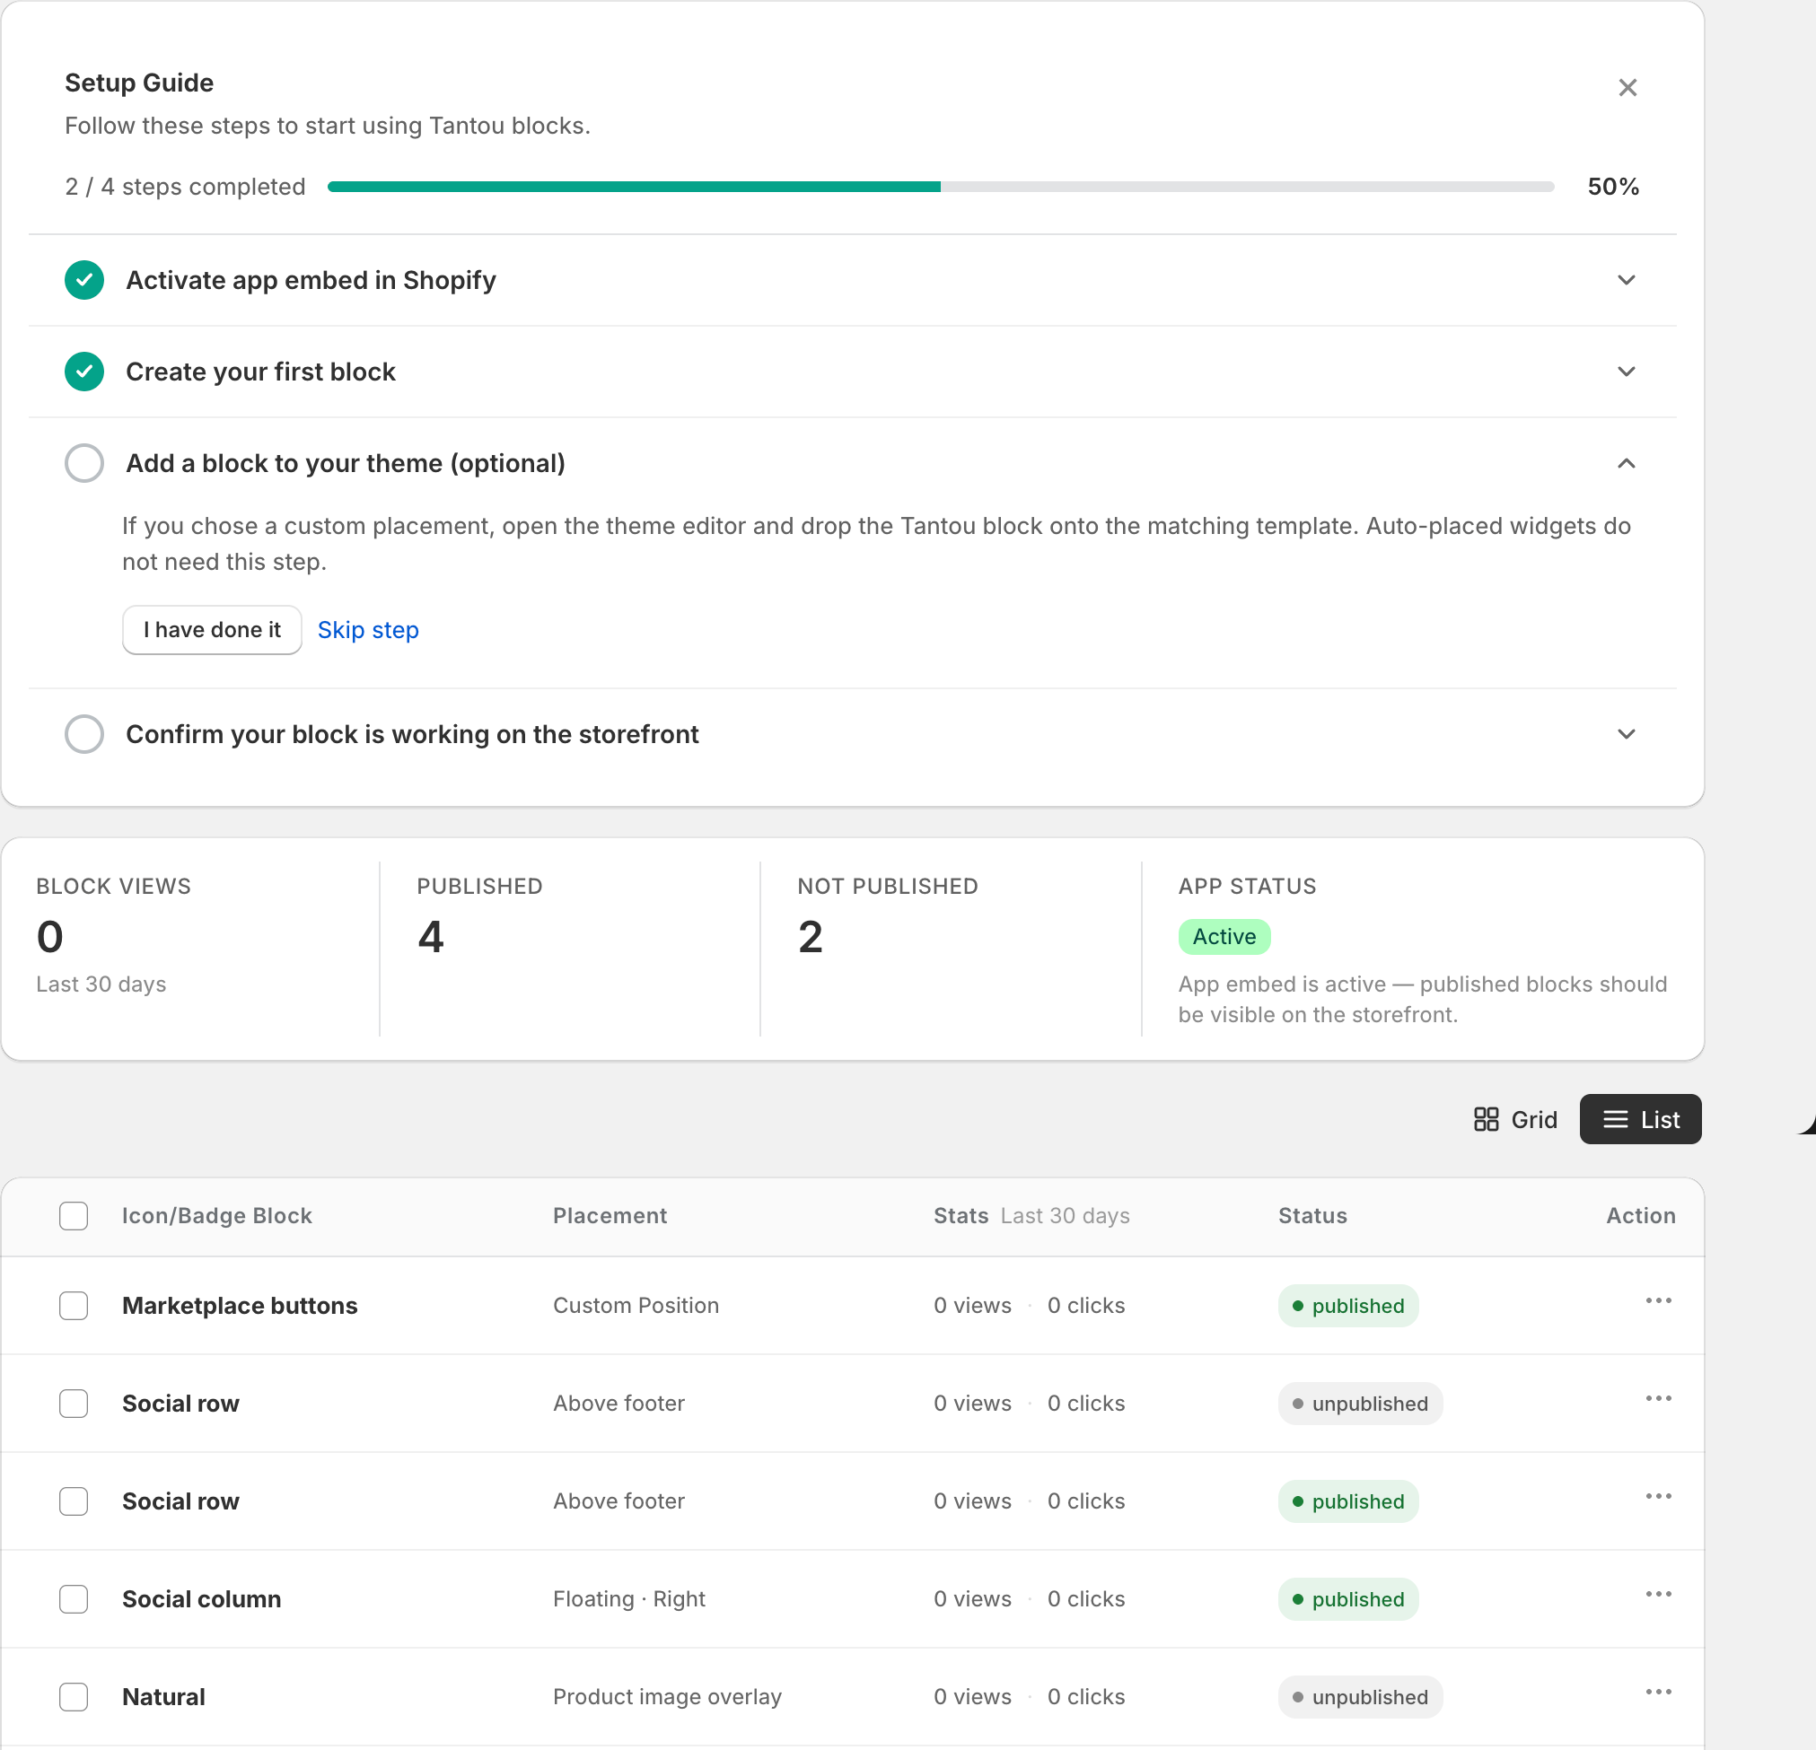Switch to List view

(x=1640, y=1119)
